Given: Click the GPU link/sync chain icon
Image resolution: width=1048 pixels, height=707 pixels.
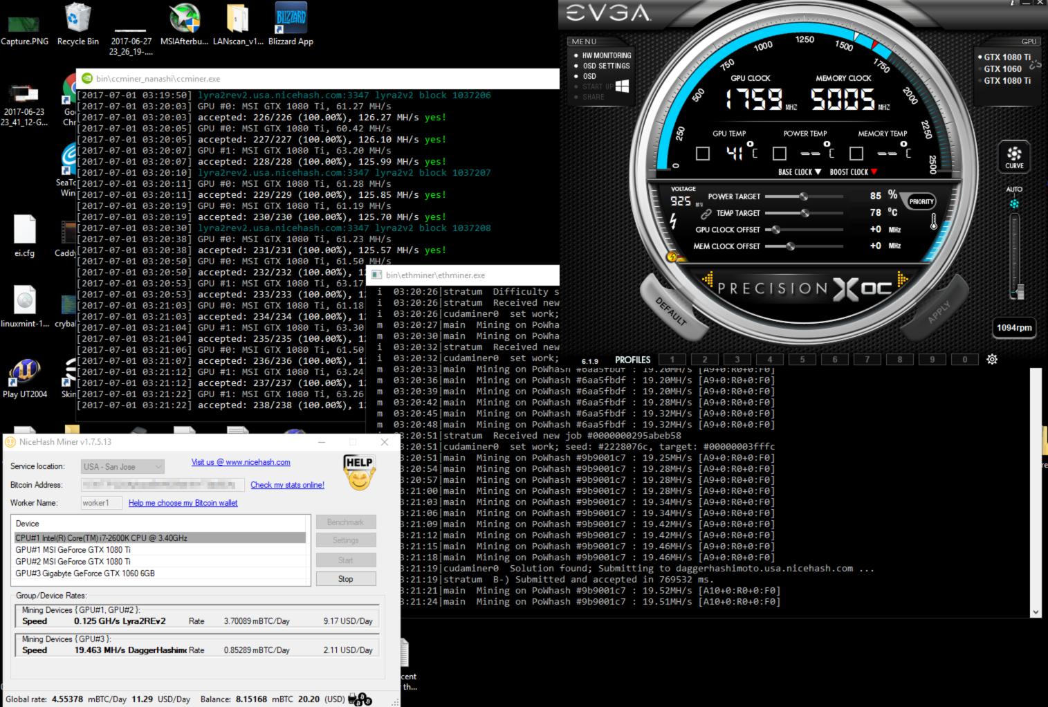Looking at the screenshot, I should (x=1034, y=64).
